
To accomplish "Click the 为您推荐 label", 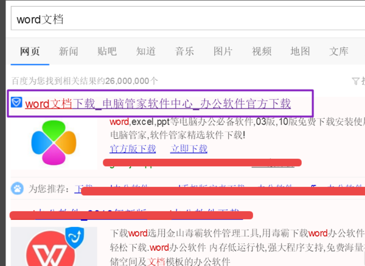I will tap(49, 189).
